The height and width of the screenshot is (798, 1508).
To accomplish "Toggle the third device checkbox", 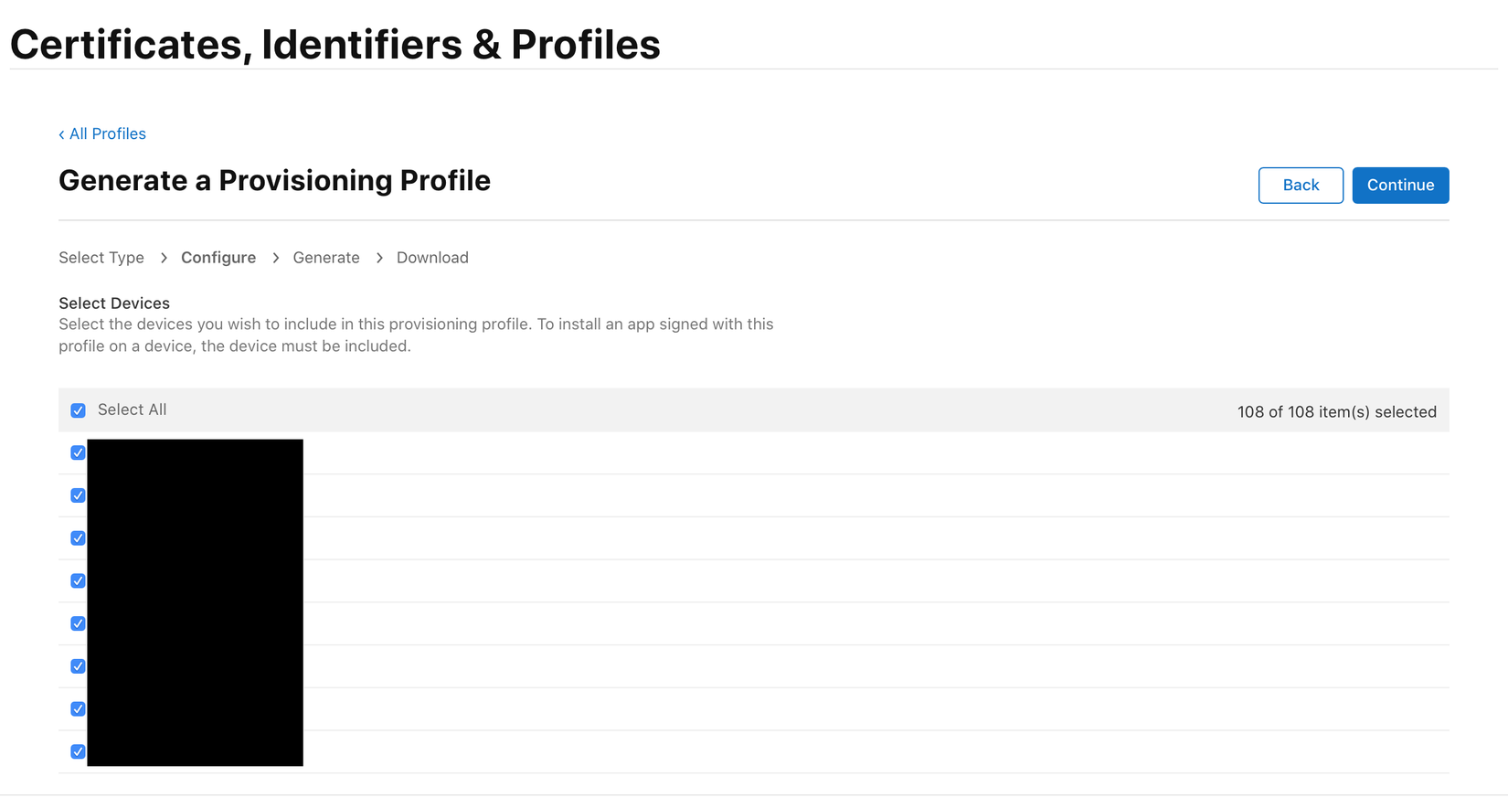I will pyautogui.click(x=79, y=538).
